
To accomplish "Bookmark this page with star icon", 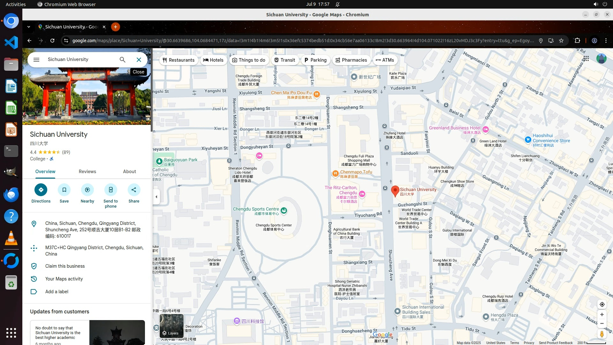I will click(561, 41).
